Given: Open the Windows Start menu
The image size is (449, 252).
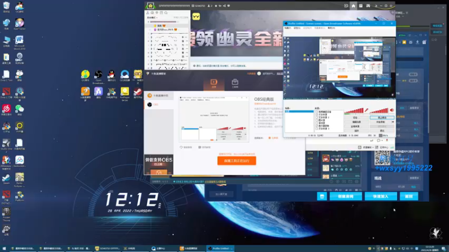Looking at the screenshot, I should point(4,249).
